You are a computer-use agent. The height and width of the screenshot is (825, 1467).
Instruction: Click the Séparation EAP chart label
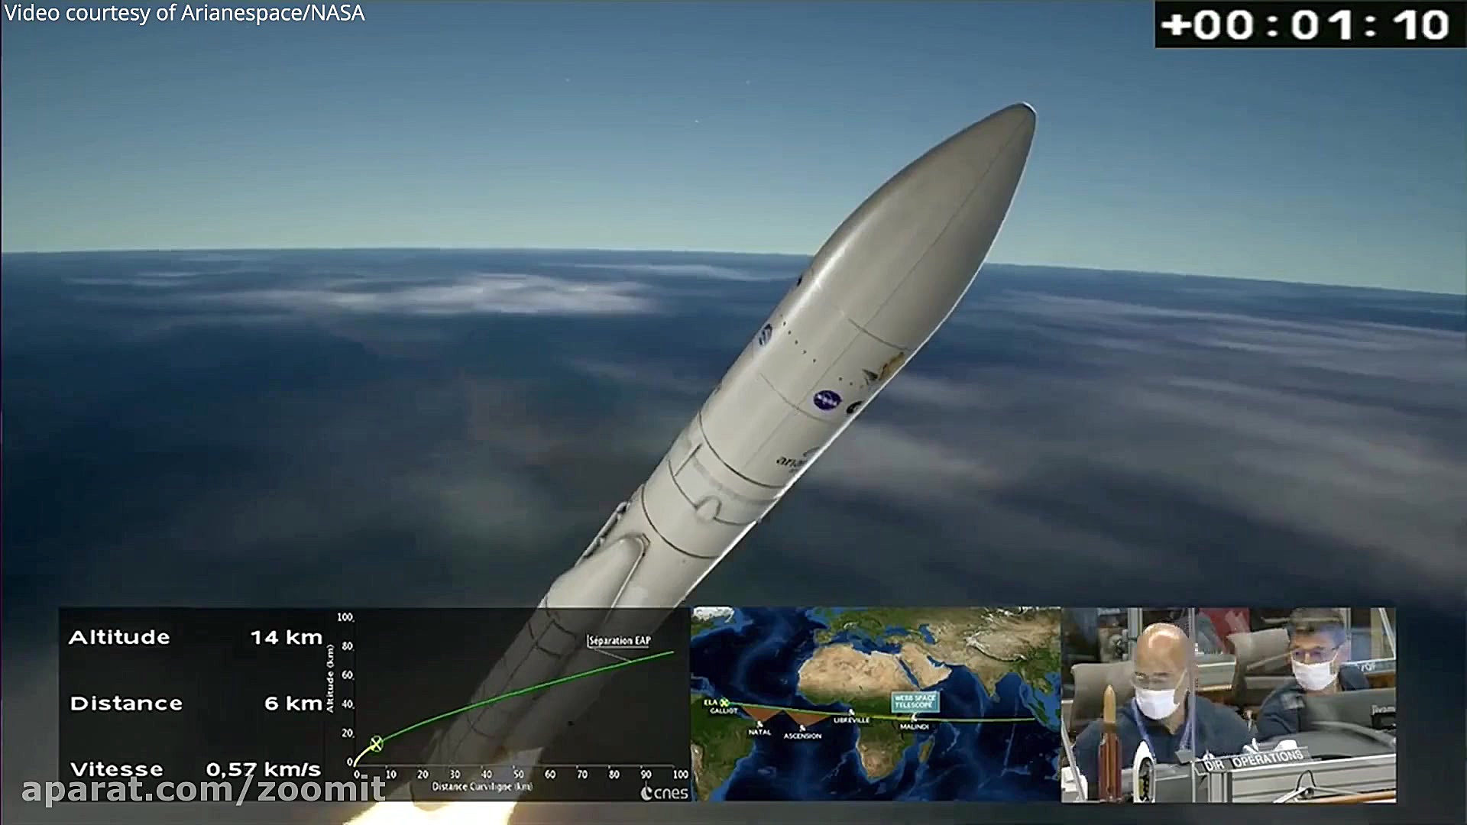(x=620, y=640)
